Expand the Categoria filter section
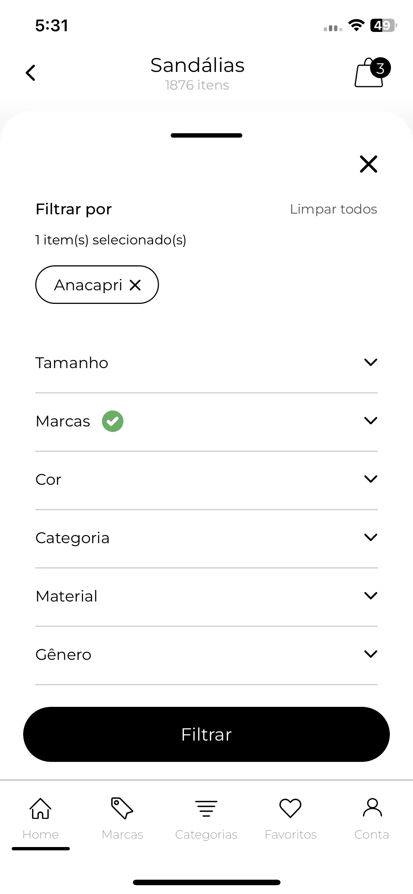 (206, 538)
